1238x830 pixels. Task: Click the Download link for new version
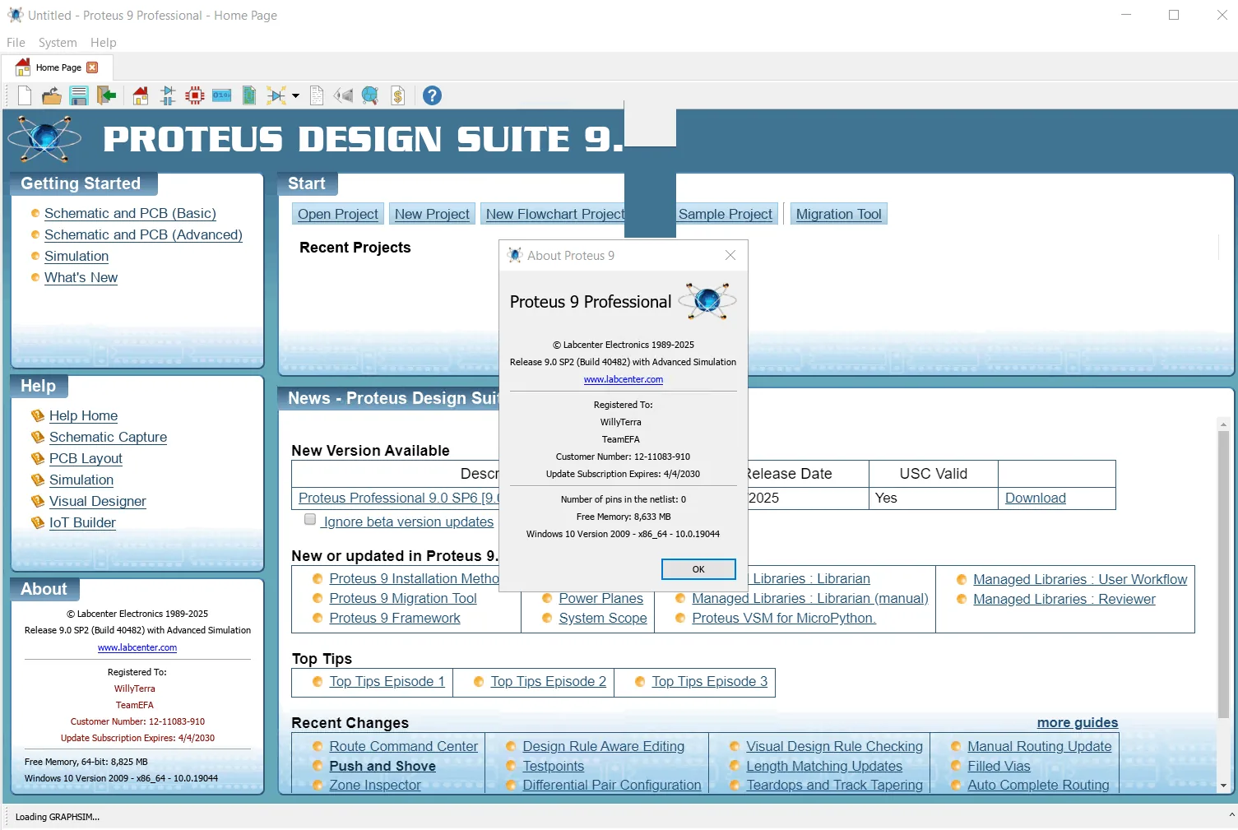(x=1036, y=498)
